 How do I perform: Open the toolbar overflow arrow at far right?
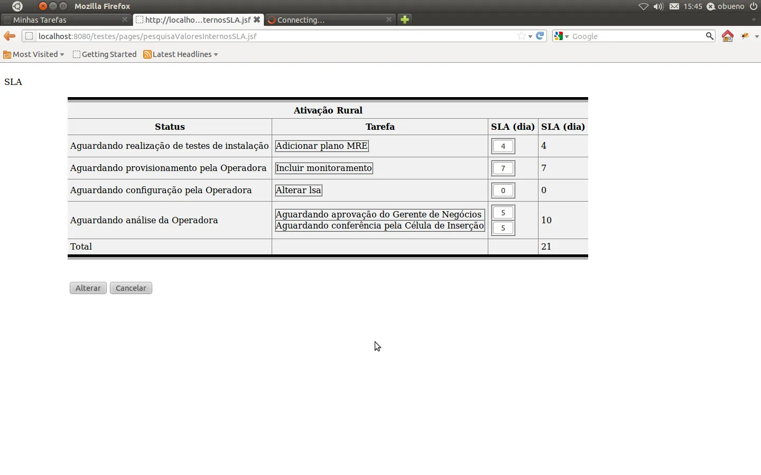[x=757, y=36]
